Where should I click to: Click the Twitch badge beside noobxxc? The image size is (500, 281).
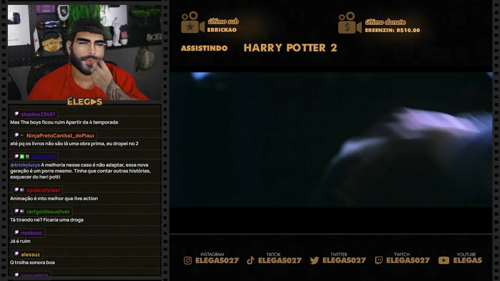pos(16,233)
